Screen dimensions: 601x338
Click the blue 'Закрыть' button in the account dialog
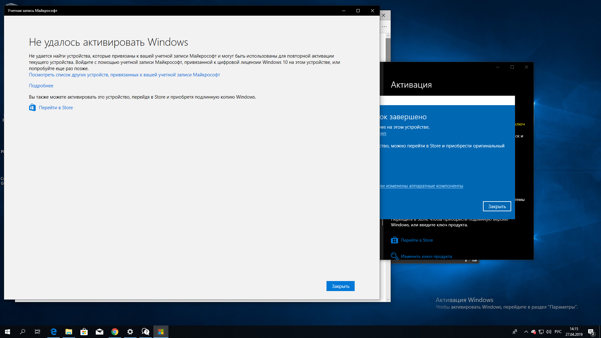pyautogui.click(x=340, y=286)
